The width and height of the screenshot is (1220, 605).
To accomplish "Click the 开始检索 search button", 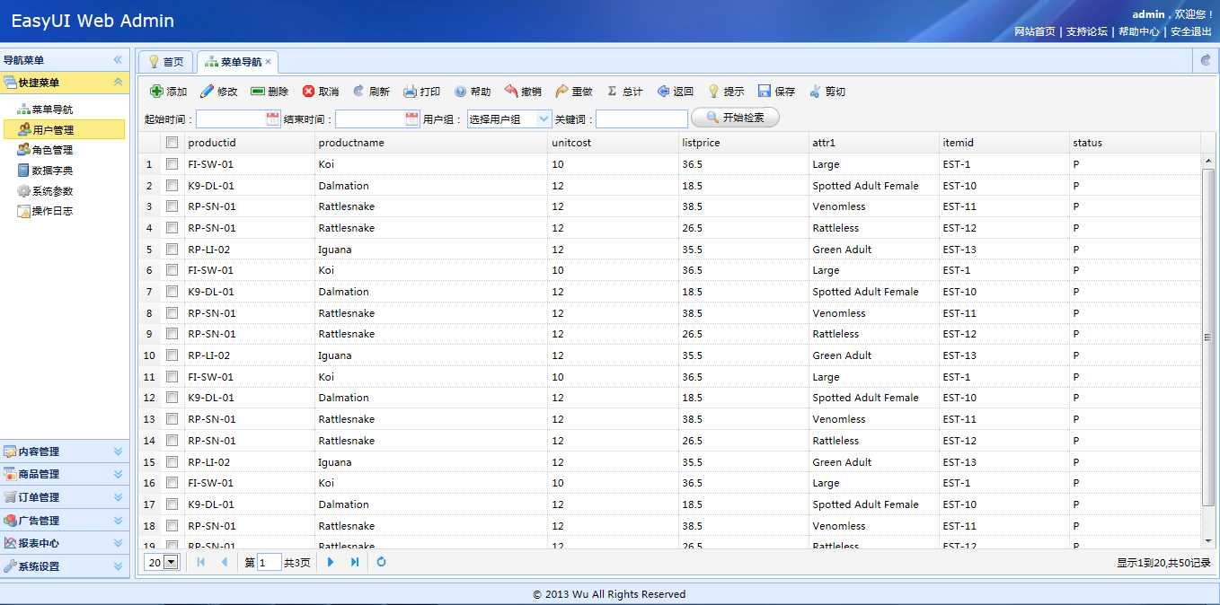I will pos(735,118).
